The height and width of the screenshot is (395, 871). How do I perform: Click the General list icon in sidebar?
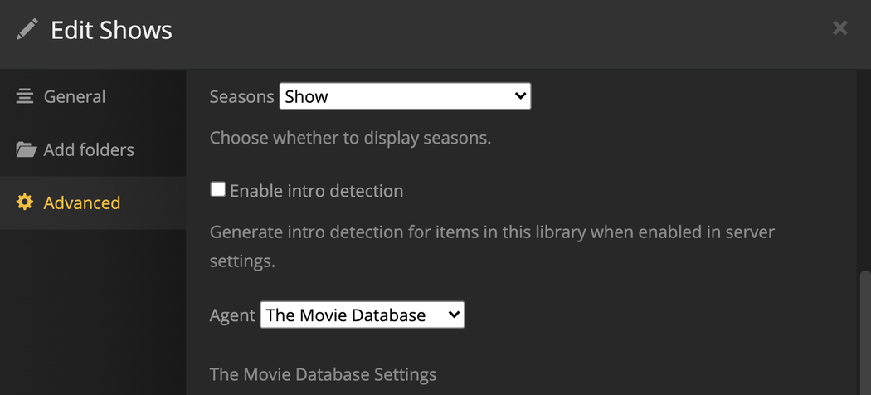click(25, 96)
